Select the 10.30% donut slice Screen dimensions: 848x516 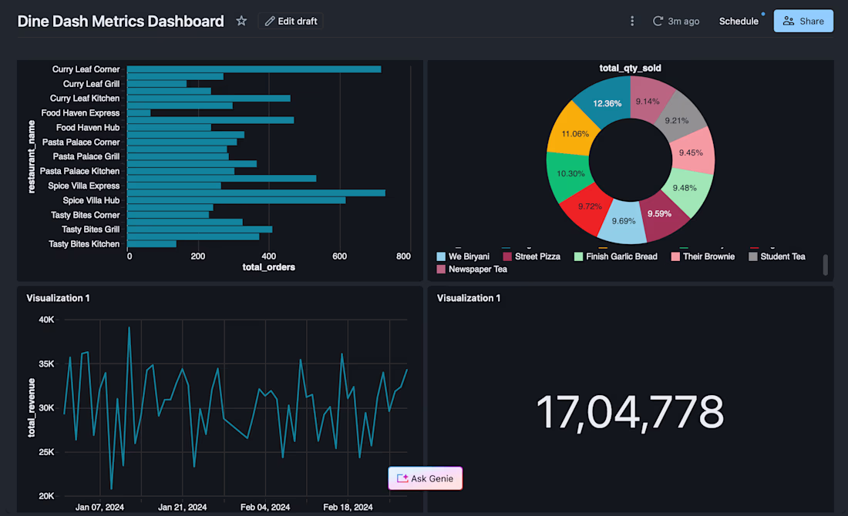click(570, 174)
